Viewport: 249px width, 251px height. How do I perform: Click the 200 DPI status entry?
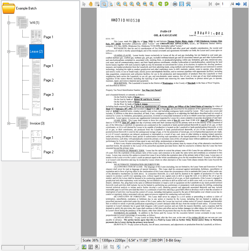pyautogui.click(x=157, y=240)
